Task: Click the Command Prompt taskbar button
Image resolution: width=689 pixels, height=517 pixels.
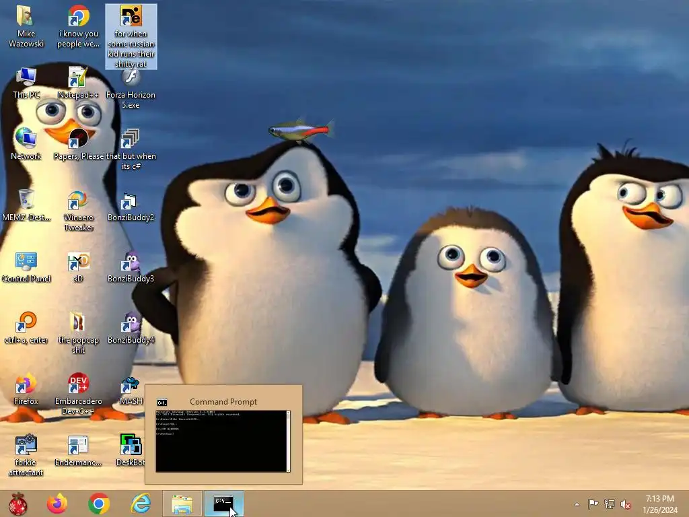Action: click(223, 504)
